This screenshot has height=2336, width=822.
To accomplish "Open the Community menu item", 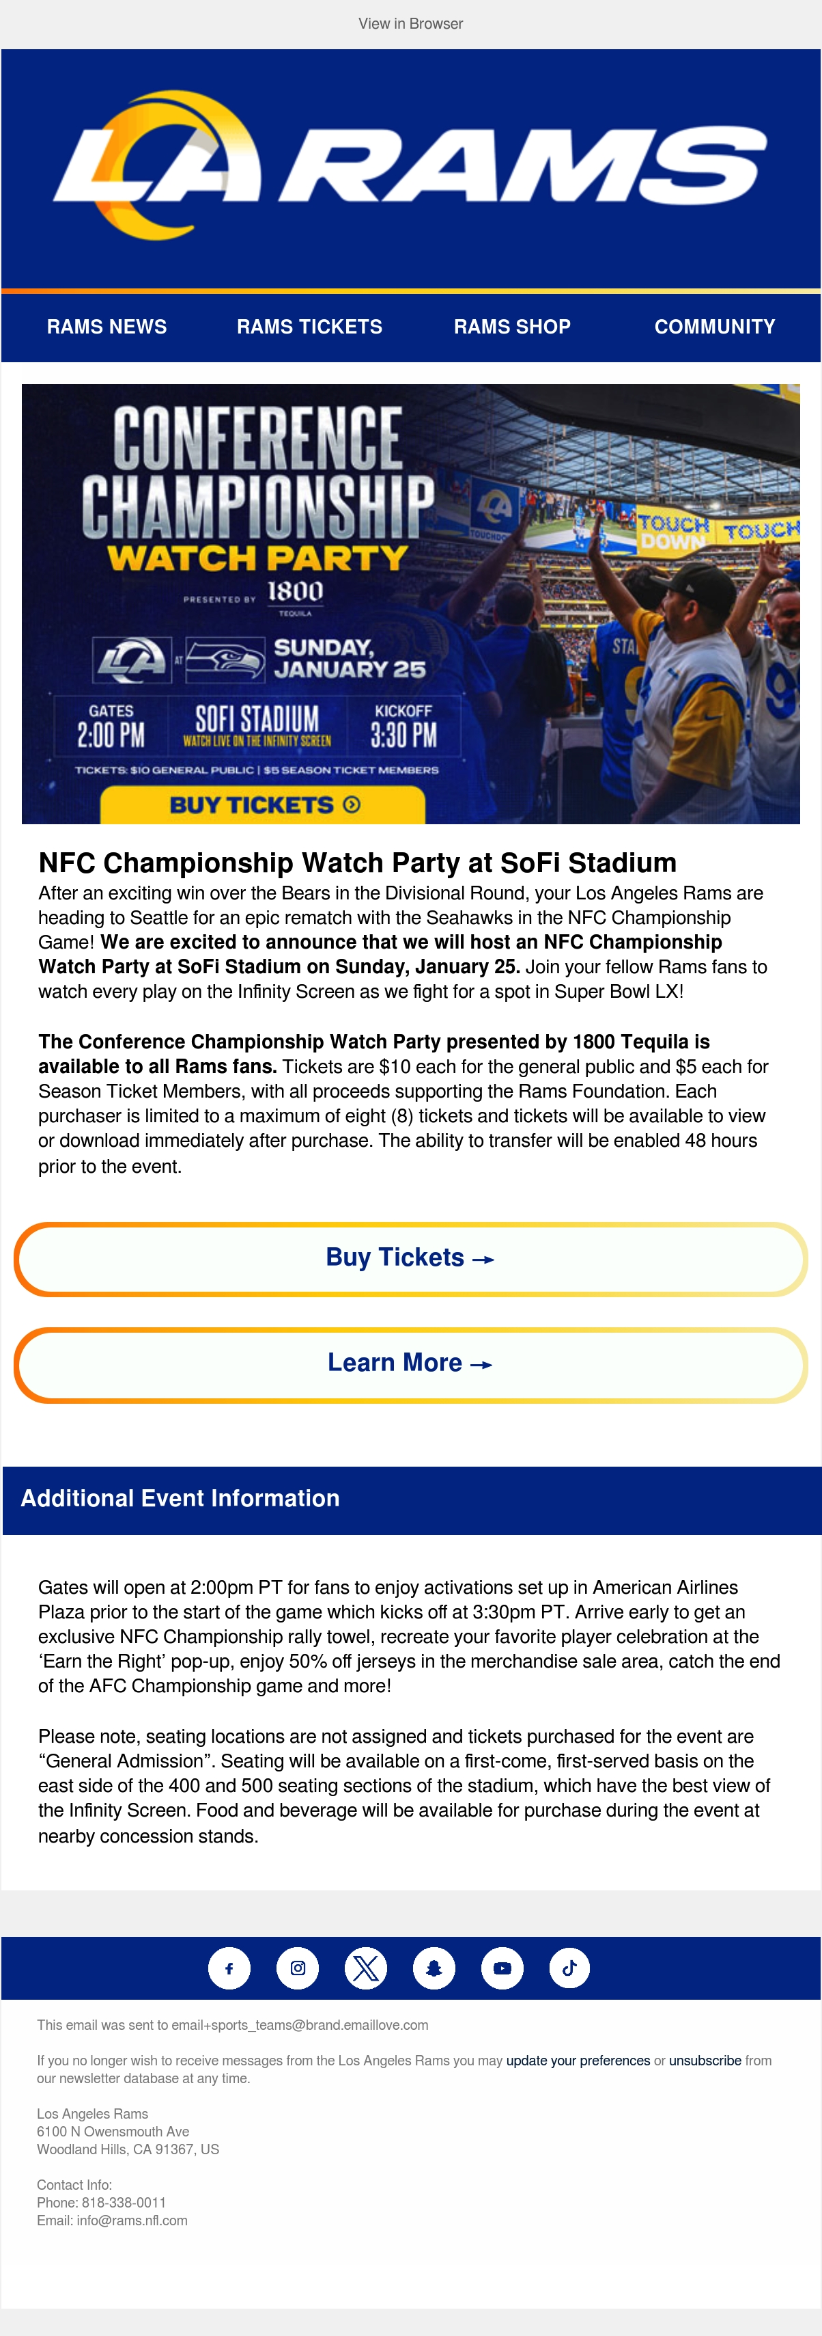I will tap(715, 327).
